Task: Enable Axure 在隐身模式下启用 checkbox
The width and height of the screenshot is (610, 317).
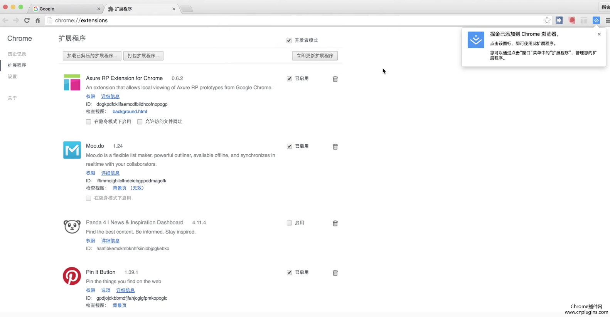Action: (88, 122)
